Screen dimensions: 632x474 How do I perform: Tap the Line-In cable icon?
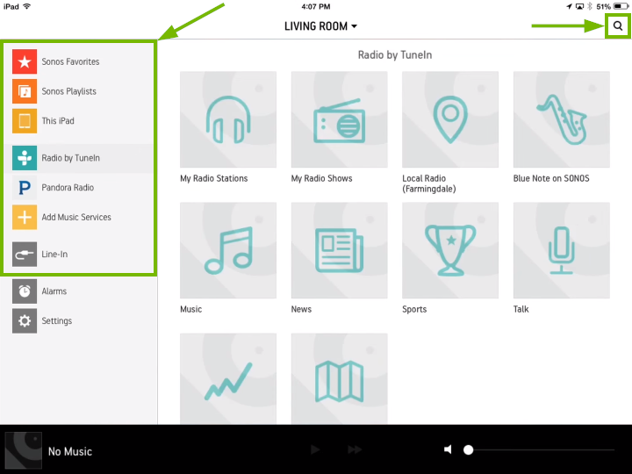[x=25, y=255]
